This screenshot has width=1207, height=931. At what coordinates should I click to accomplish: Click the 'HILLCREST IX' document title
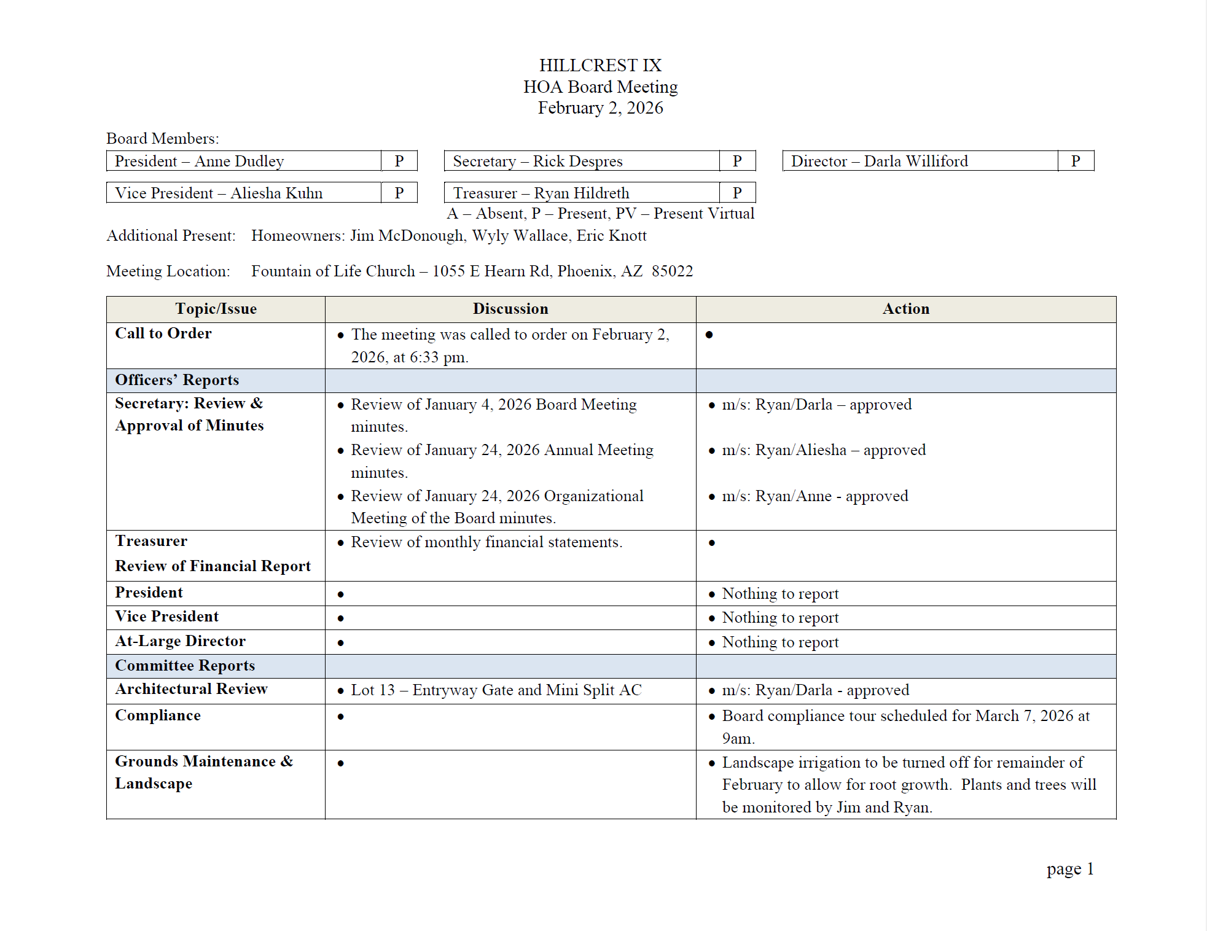600,65
